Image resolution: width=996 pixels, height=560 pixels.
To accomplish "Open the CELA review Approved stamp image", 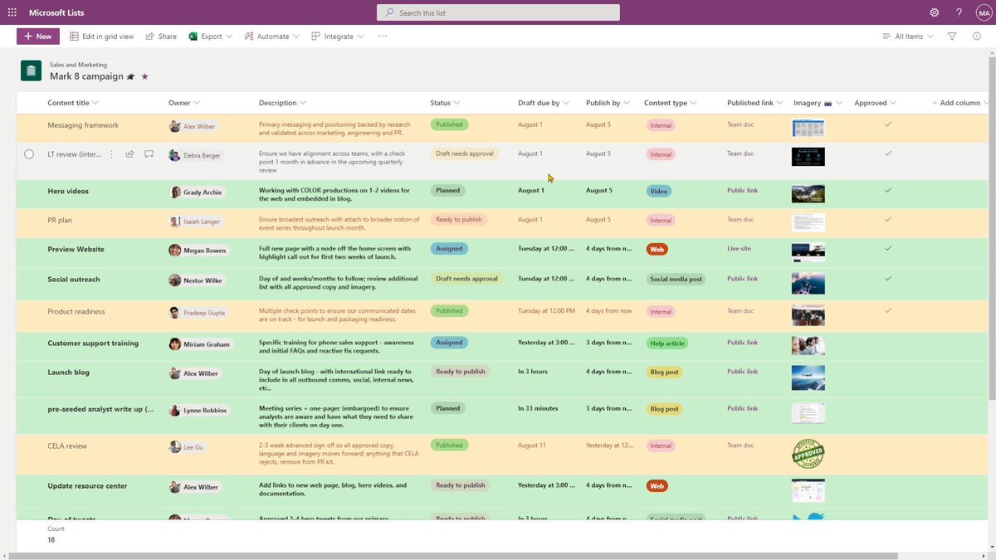I will pyautogui.click(x=808, y=454).
